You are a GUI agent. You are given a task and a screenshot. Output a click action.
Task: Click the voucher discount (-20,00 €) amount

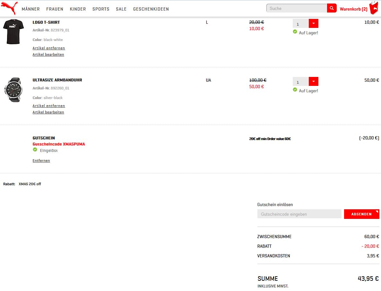(x=369, y=138)
